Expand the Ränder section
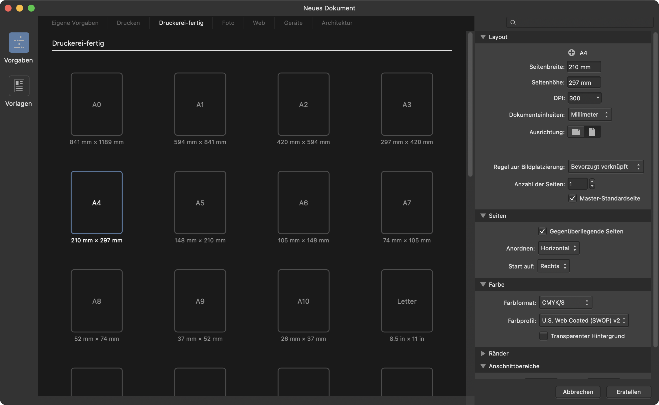The height and width of the screenshot is (405, 659). tap(483, 354)
